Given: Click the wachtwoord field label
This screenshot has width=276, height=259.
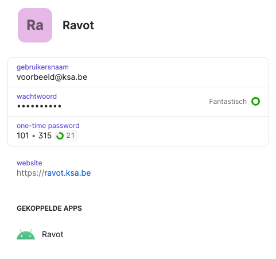Looking at the screenshot, I should (x=37, y=96).
